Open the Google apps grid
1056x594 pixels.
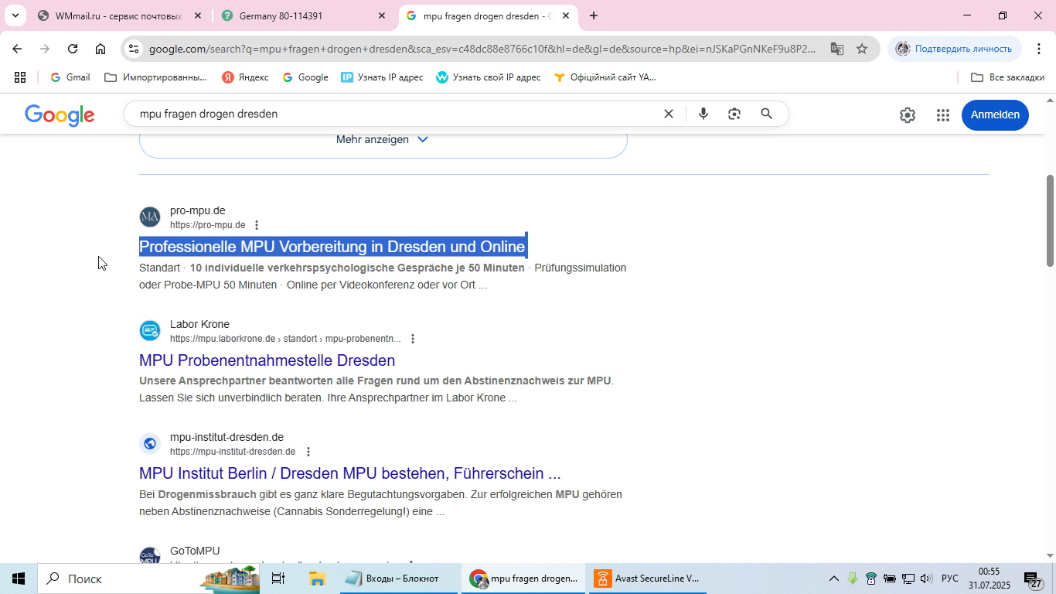pos(943,115)
